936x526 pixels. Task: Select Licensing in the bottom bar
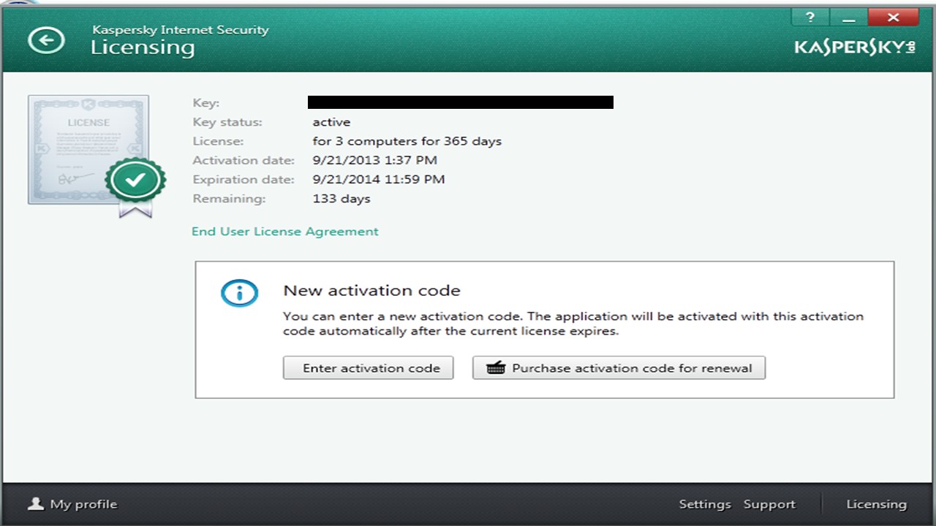(x=876, y=504)
